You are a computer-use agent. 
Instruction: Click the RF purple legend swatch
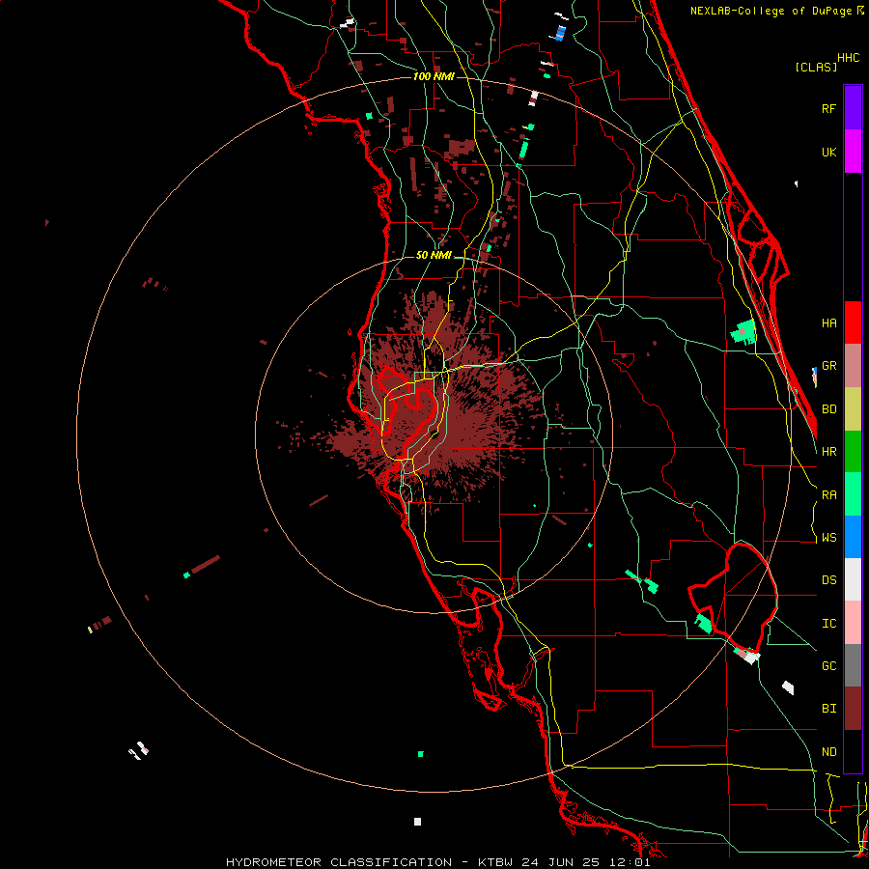[853, 108]
